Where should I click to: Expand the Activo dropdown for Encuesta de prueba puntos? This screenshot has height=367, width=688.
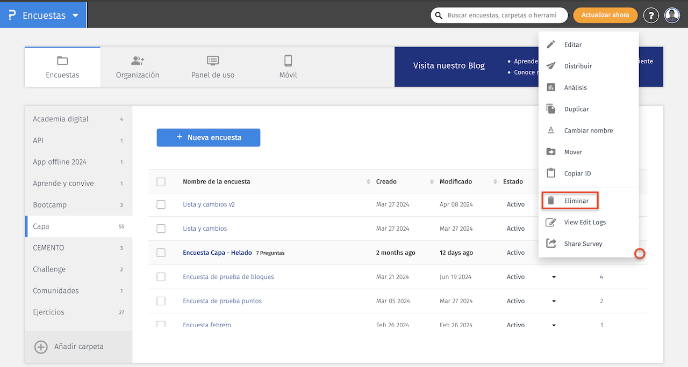click(x=554, y=302)
